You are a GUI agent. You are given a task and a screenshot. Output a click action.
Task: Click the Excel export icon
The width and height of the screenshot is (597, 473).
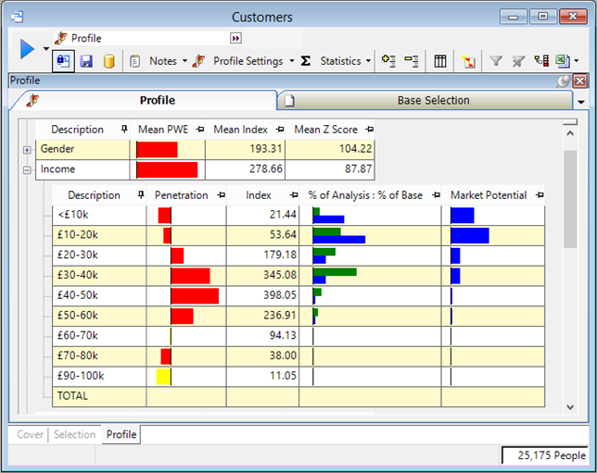tap(562, 61)
